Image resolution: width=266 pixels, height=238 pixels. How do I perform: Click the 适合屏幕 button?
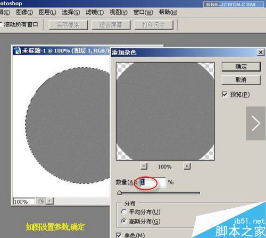(x=111, y=25)
